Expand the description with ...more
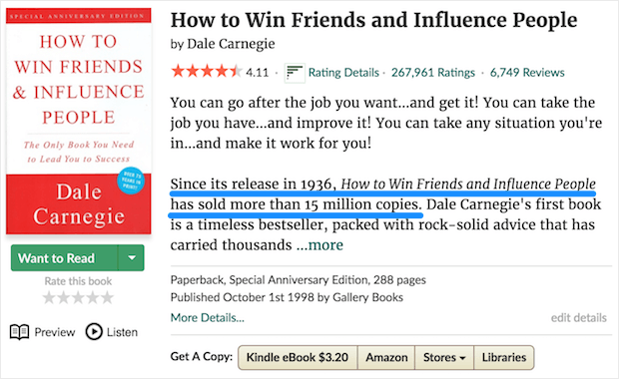The width and height of the screenshot is (619, 379). pyautogui.click(x=319, y=245)
